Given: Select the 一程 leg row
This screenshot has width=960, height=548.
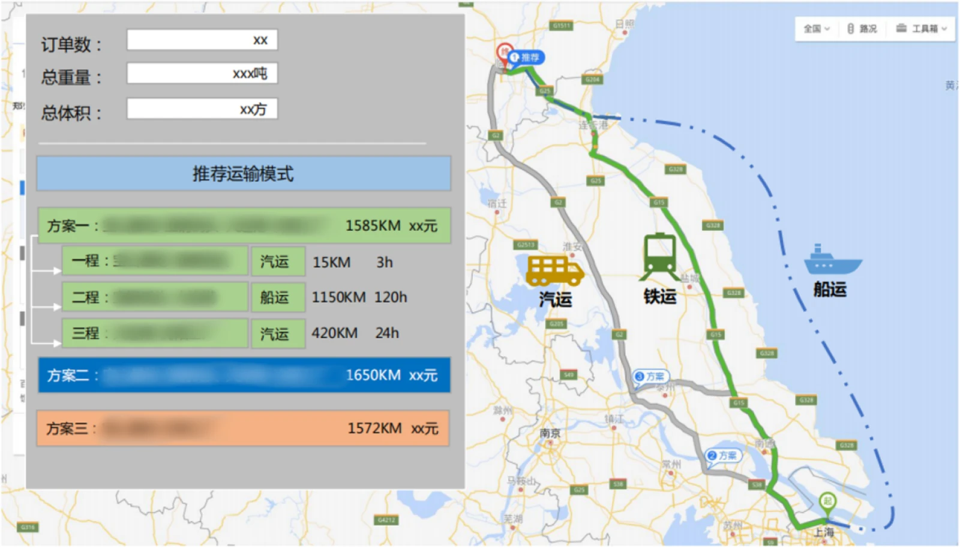Looking at the screenshot, I should point(155,261).
